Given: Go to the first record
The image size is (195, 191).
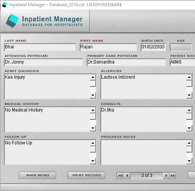Looking at the screenshot, I should 120,175.
